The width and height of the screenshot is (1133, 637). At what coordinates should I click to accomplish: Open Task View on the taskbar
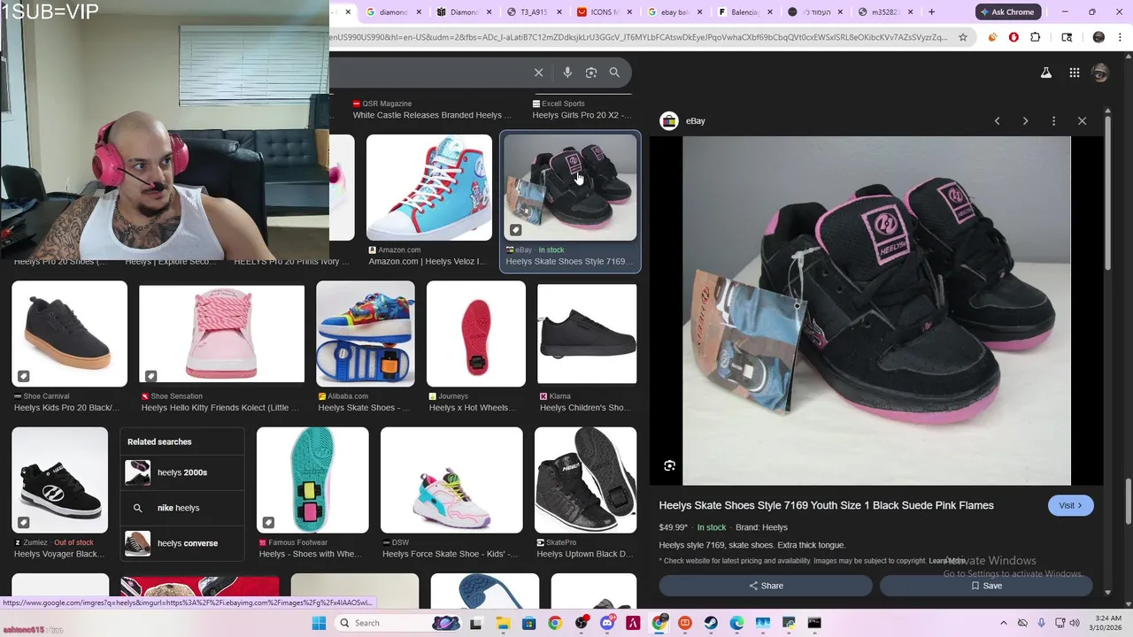475,623
